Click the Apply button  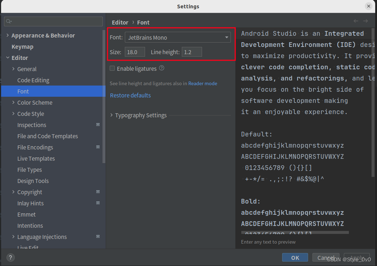tap(357, 258)
